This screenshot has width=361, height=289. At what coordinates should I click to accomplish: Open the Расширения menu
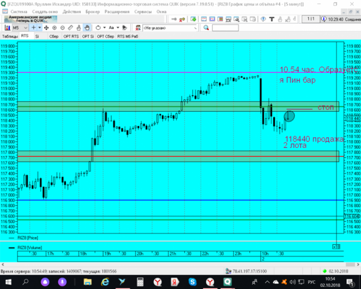[x=117, y=12]
